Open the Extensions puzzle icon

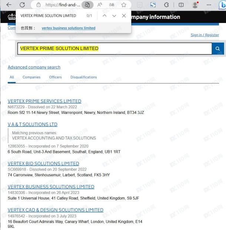point(166,5)
